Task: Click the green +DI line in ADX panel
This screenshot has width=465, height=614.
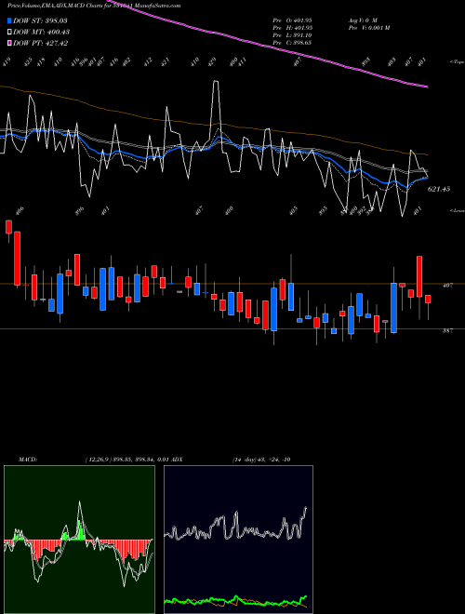Action: (235, 600)
